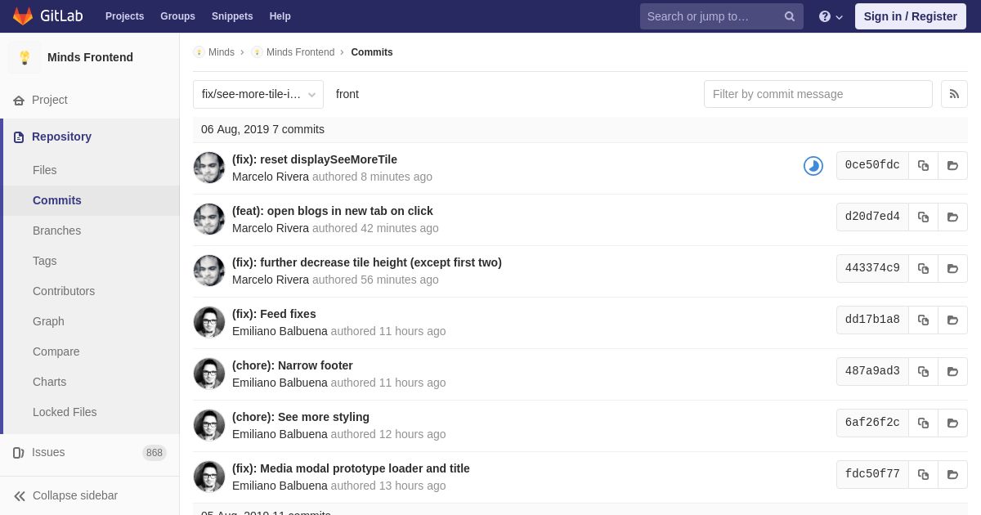Open commit (chore): Narrow footer

pyautogui.click(x=293, y=365)
